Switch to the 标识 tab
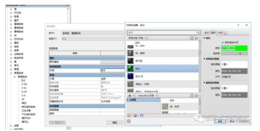Screen dimensions: 260x131 coord(207,33)
